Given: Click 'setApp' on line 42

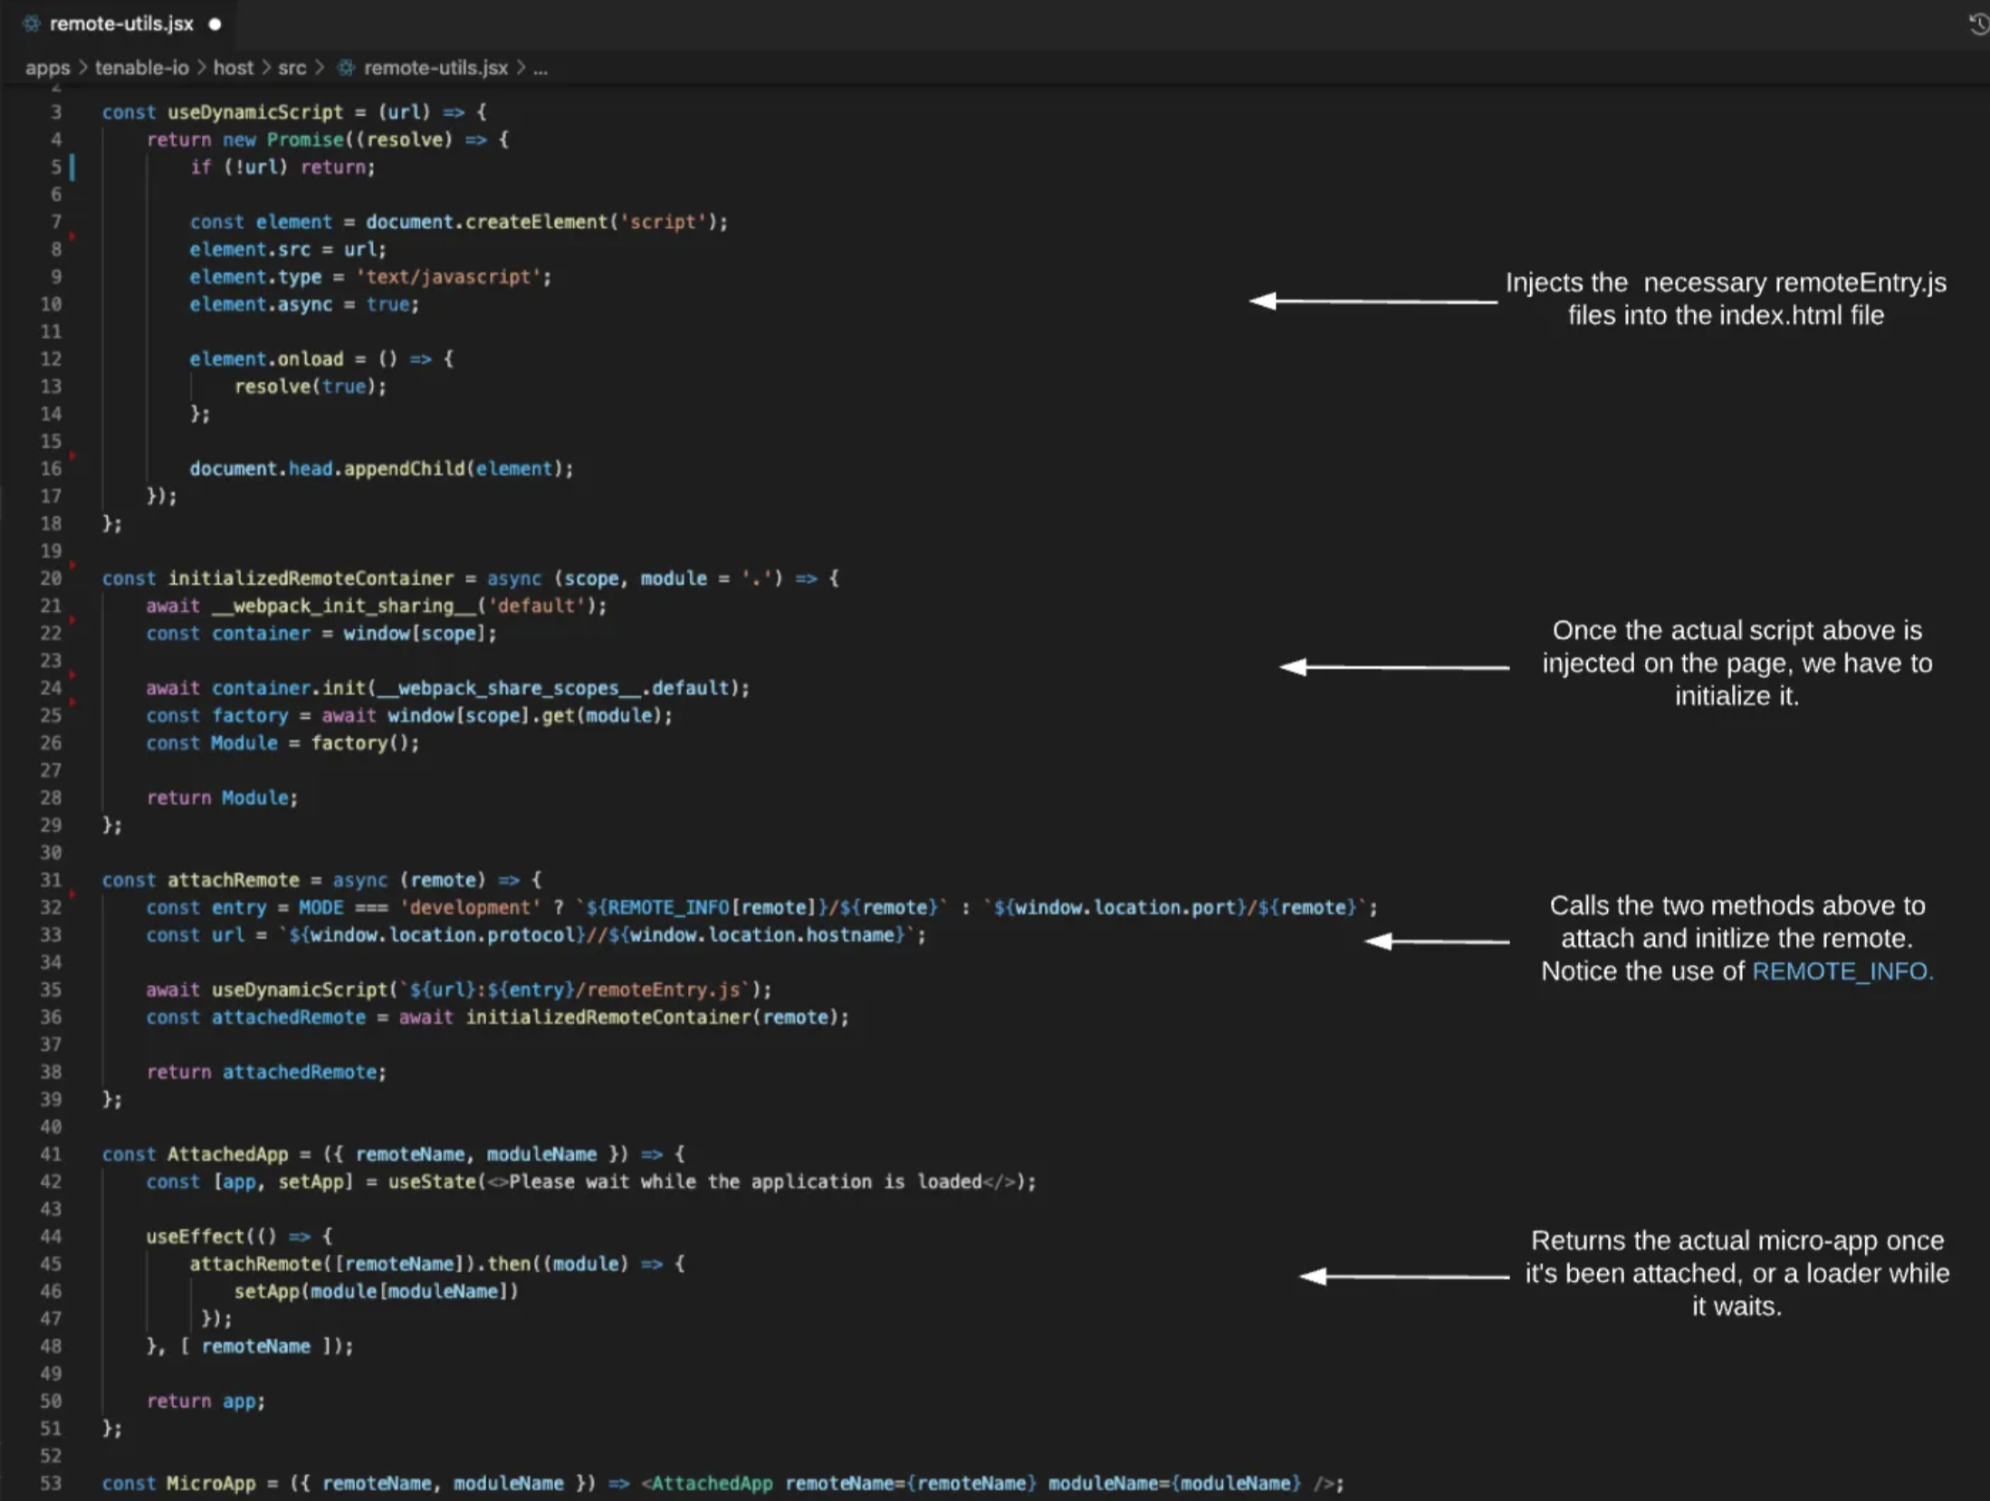Looking at the screenshot, I should (311, 1182).
